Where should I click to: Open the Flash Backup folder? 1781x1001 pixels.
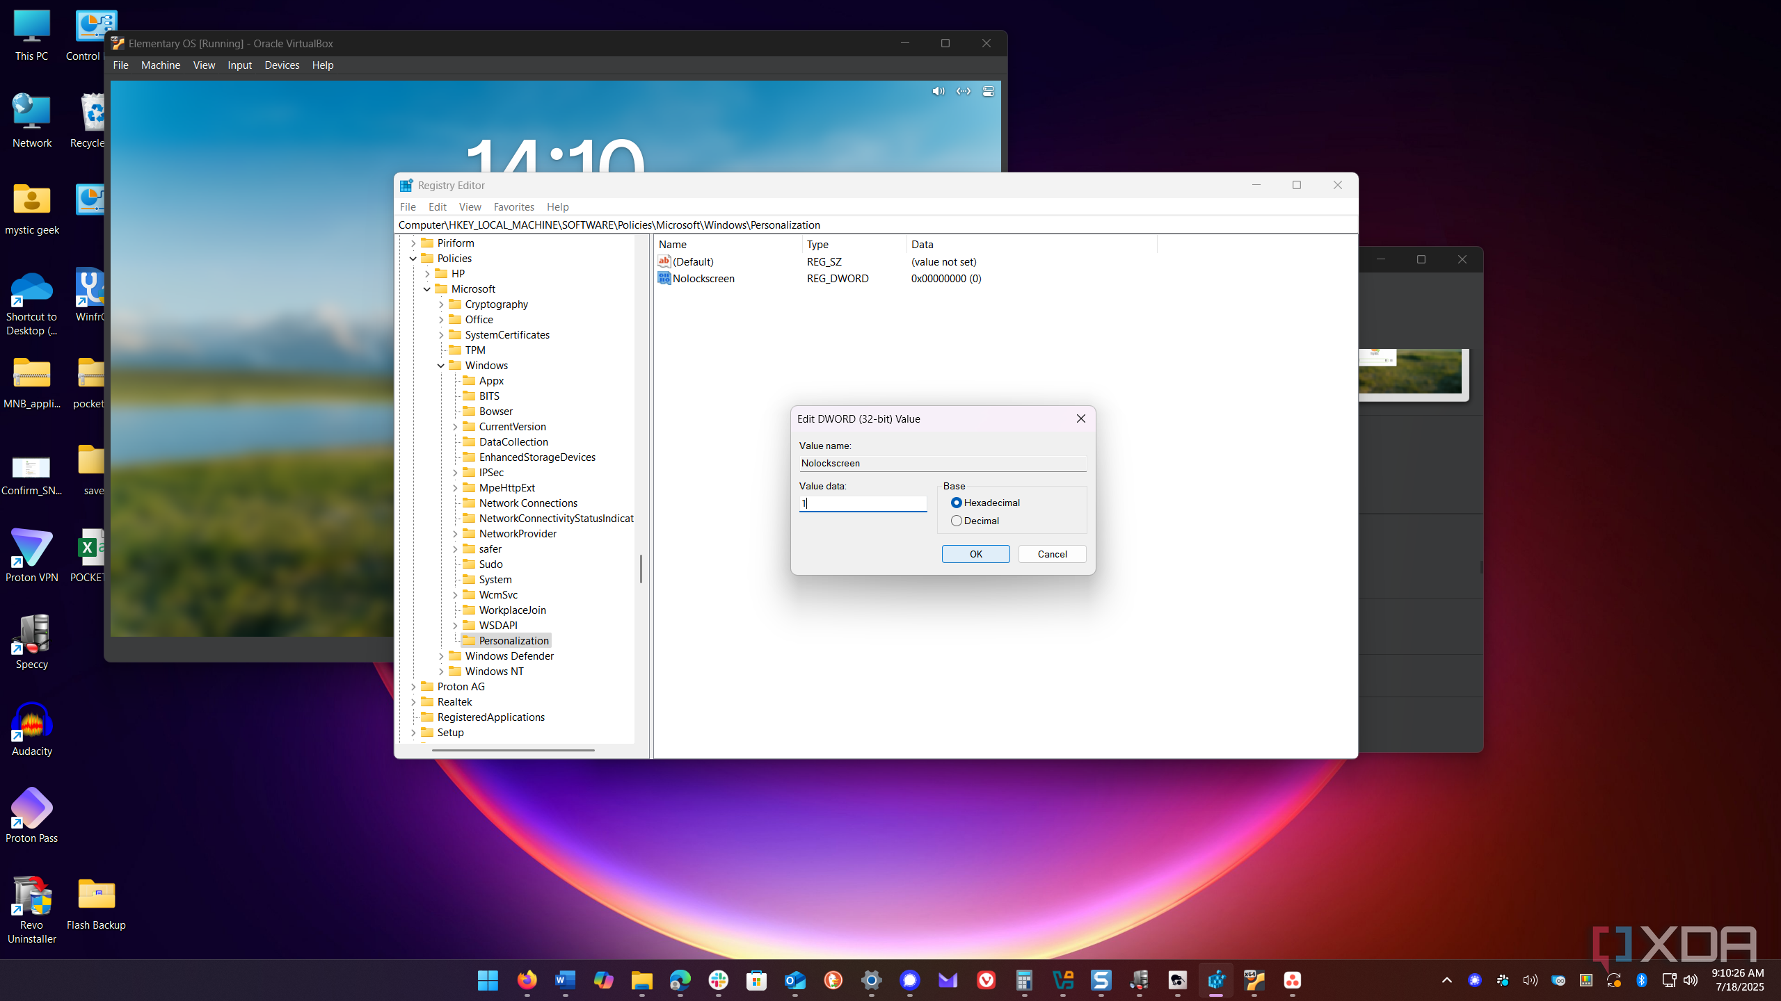point(96,904)
